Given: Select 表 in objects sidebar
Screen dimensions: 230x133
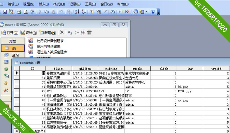Looking at the screenshot, I should (x=13, y=48).
